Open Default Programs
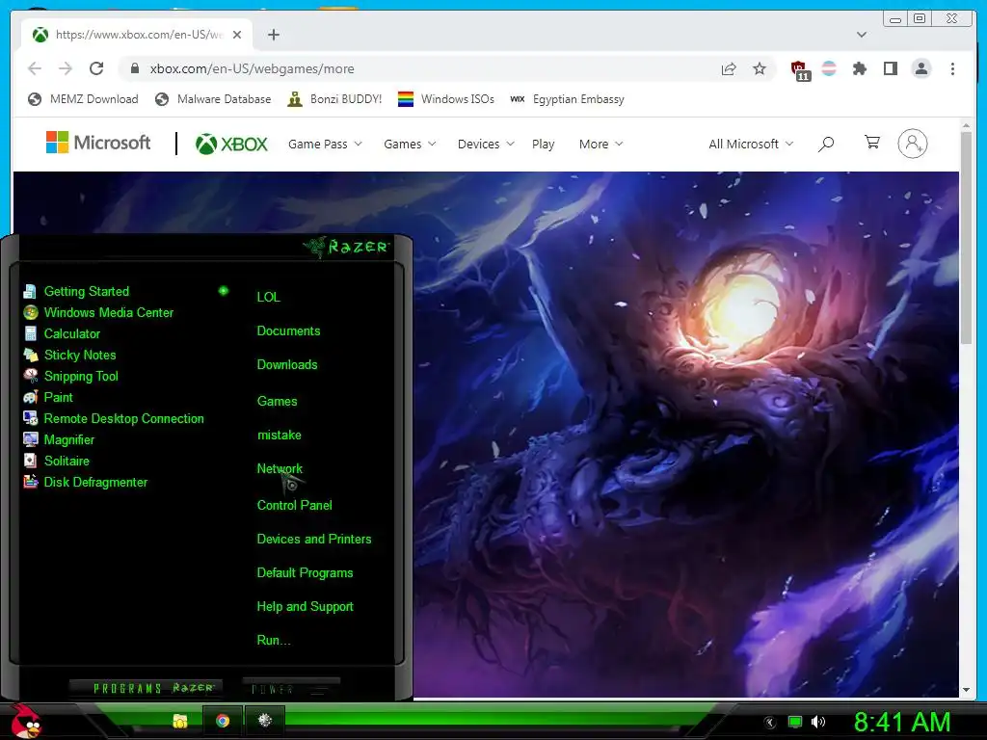This screenshot has width=987, height=740. click(305, 573)
